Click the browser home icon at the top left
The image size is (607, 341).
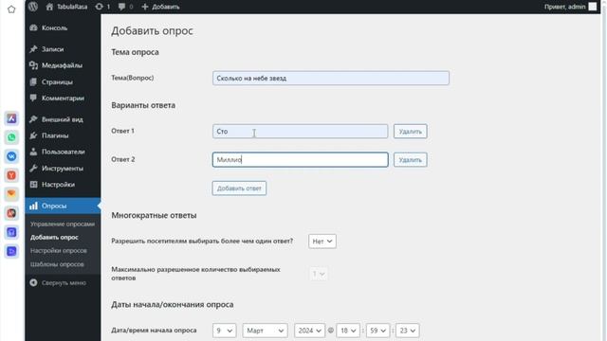[11, 9]
